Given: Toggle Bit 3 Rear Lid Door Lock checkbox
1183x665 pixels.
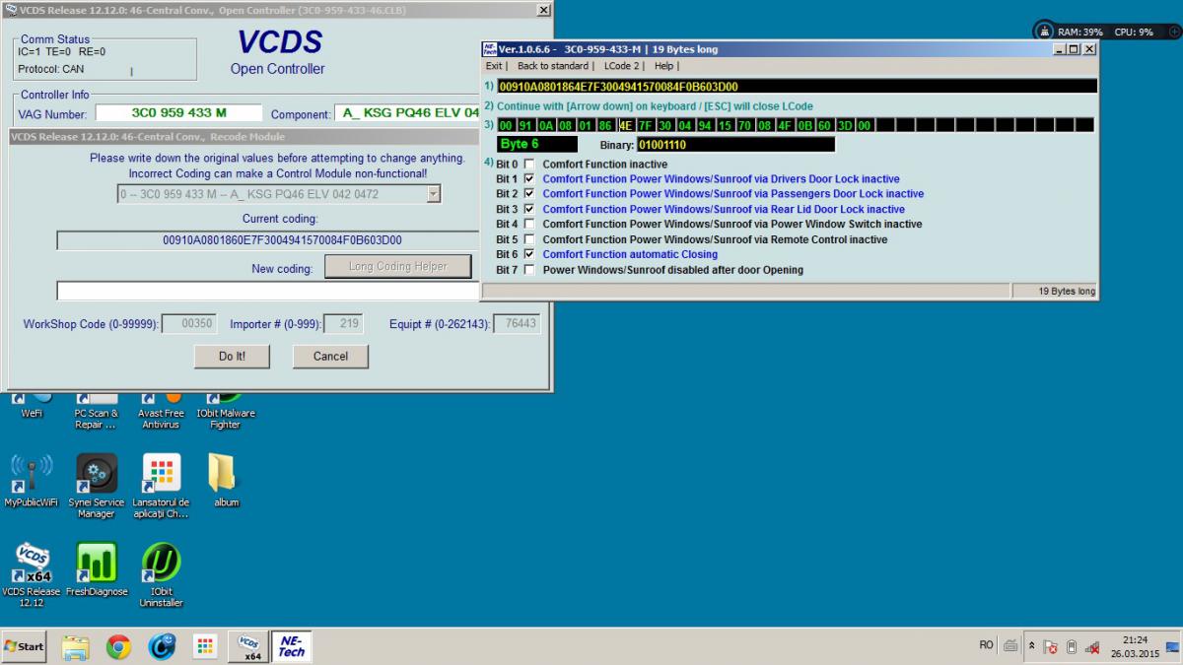Looking at the screenshot, I should coord(529,209).
